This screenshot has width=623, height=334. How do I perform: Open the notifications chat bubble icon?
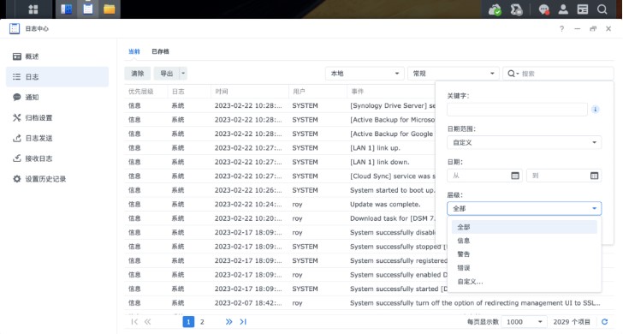544,9
